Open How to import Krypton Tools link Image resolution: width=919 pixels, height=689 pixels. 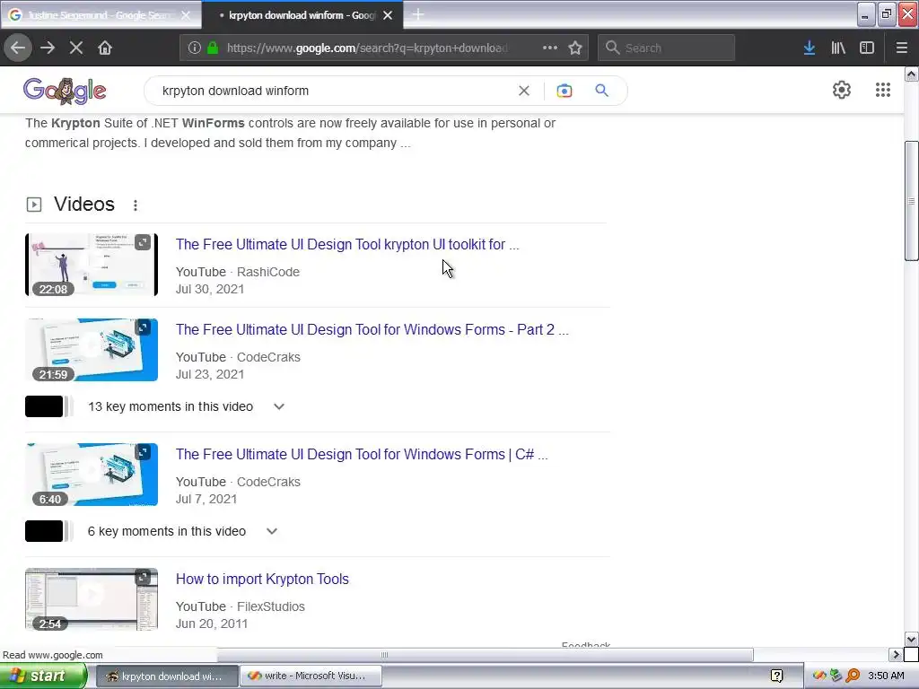pyautogui.click(x=262, y=579)
